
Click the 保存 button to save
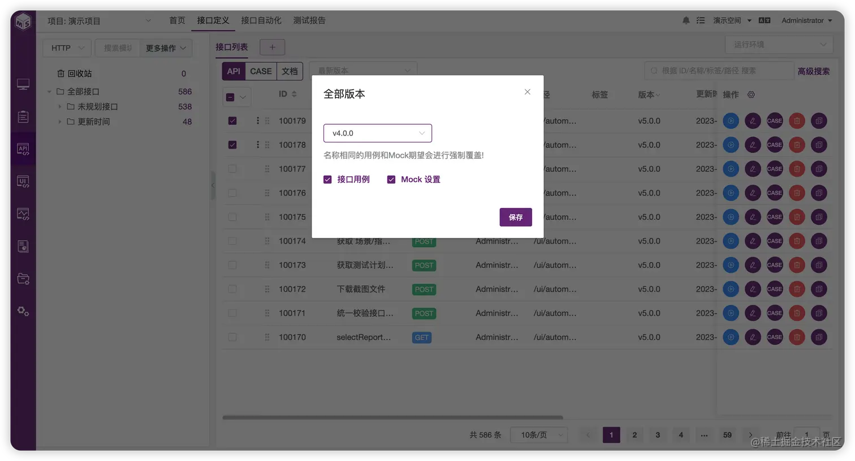(x=515, y=217)
